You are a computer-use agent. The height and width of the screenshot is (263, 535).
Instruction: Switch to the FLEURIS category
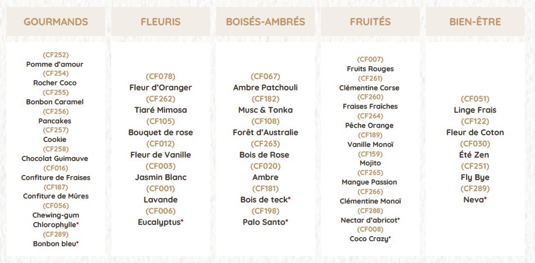point(160,22)
